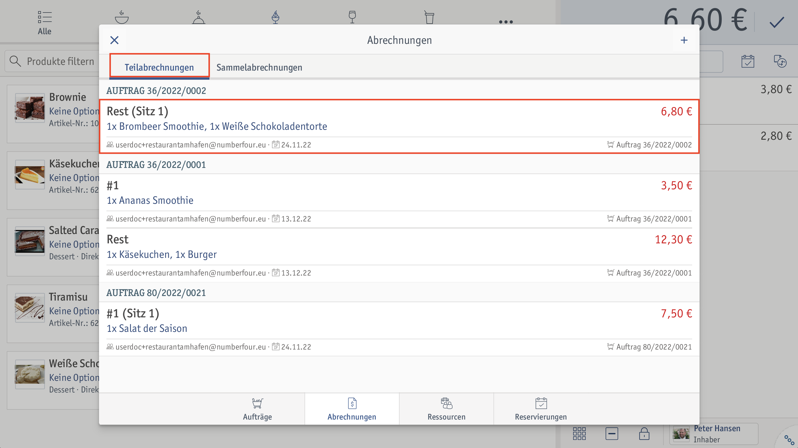
Task: Open the Rest (Sitz 1) bill for 6,80 €
Action: point(399,126)
